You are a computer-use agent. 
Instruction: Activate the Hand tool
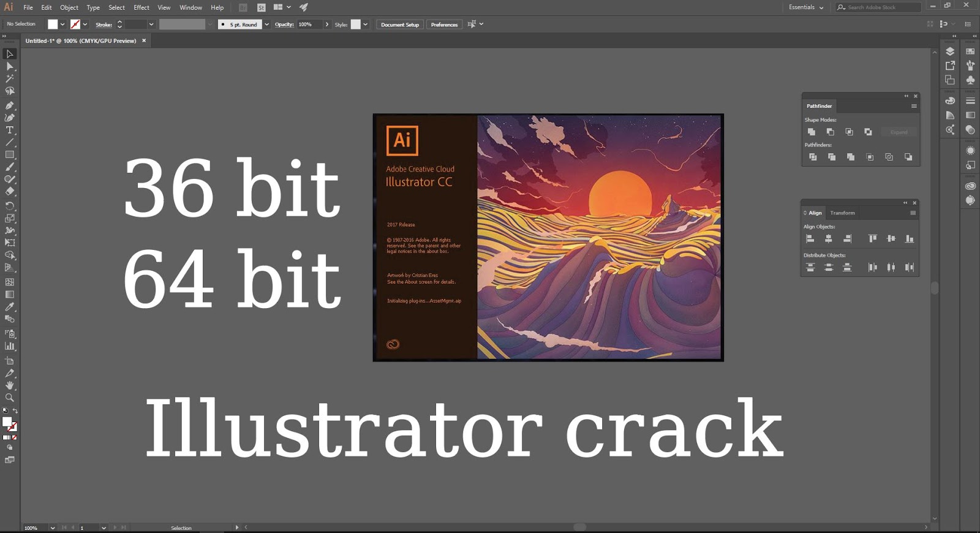(x=10, y=385)
